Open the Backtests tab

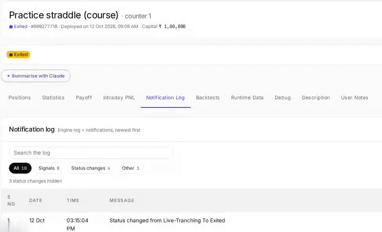(x=208, y=98)
